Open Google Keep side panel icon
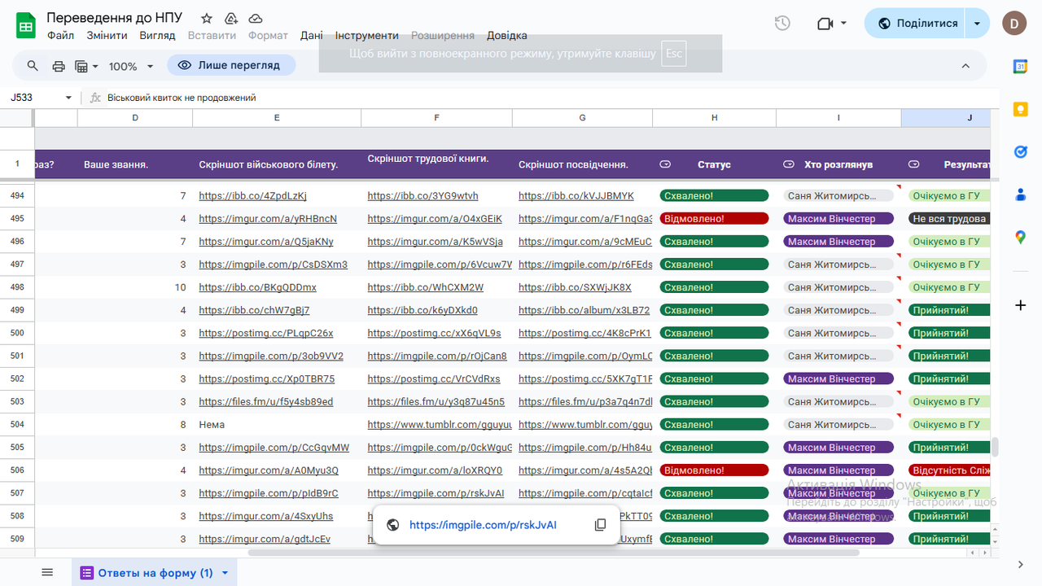The height and width of the screenshot is (586, 1042). click(x=1021, y=109)
